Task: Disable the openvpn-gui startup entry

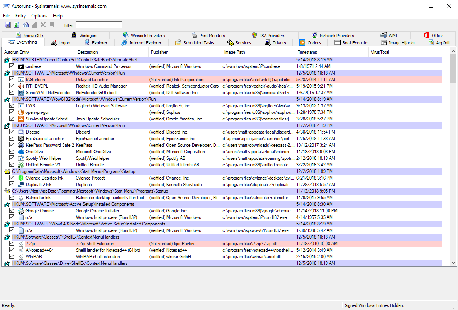Action: pyautogui.click(x=12, y=112)
